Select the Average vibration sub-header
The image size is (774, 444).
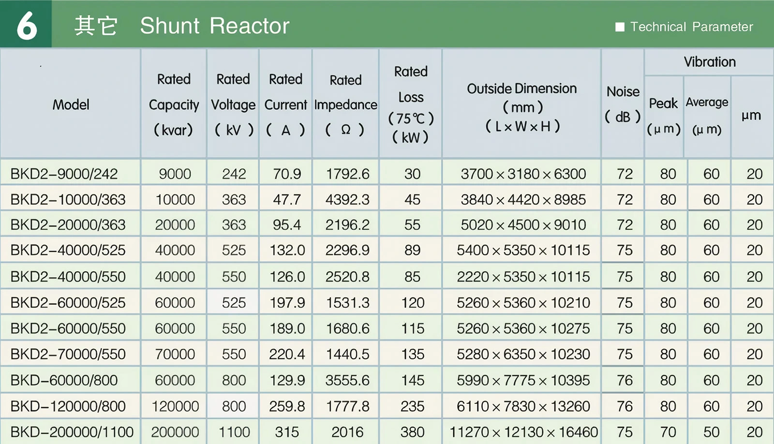click(x=707, y=116)
